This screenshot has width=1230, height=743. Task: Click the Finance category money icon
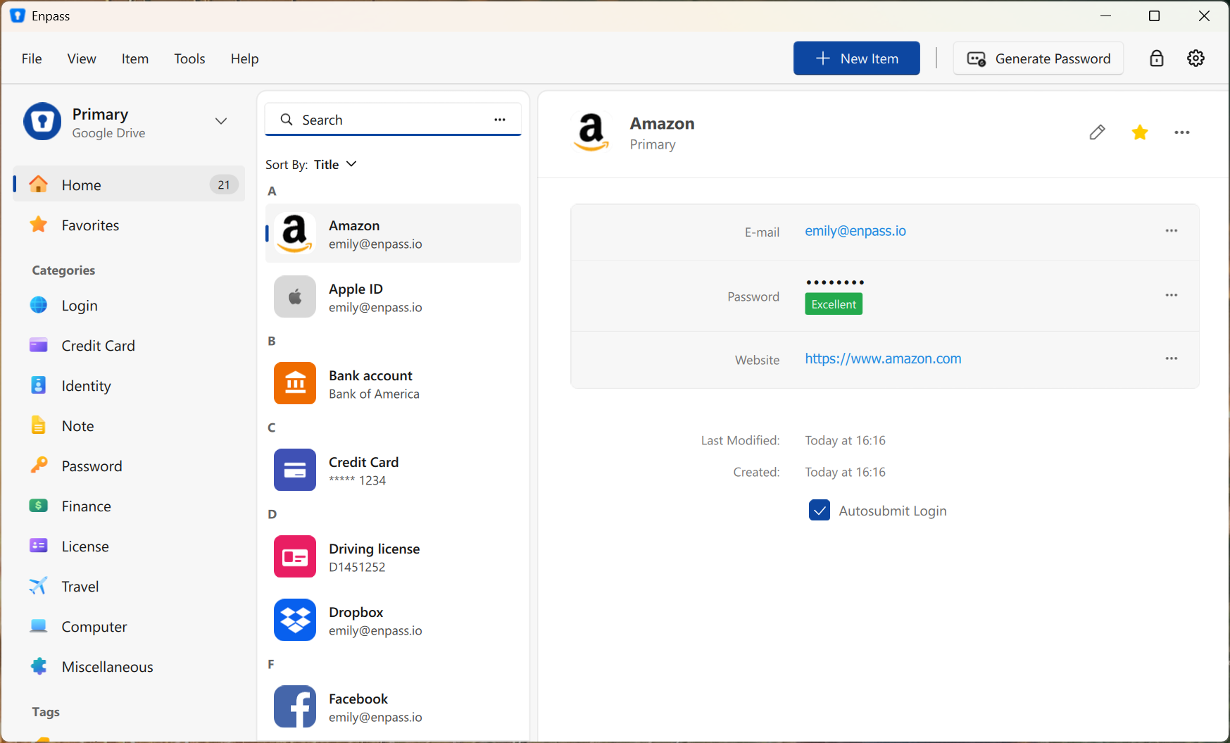point(39,506)
